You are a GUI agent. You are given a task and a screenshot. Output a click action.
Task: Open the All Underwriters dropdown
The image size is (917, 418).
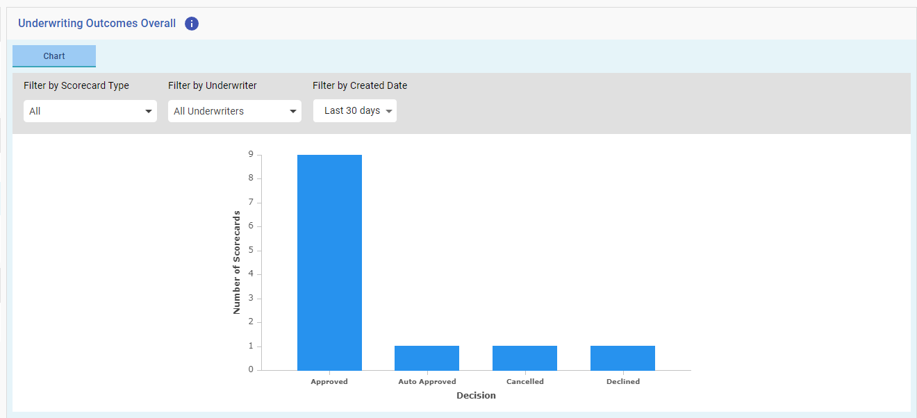pyautogui.click(x=235, y=111)
